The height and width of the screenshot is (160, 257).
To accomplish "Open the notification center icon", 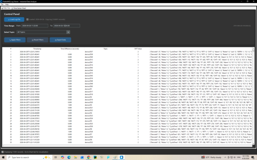I will 253,157.
